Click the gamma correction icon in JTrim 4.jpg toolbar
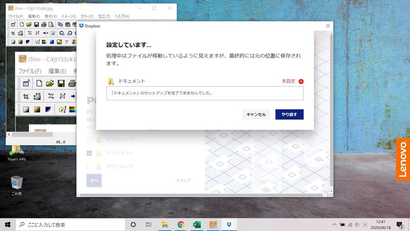This screenshot has height=231, width=410. coord(66,42)
